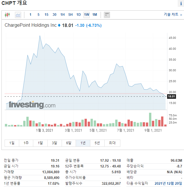
Task: Click the ChargePoint Holdings Inc title
Action: pos(31,25)
